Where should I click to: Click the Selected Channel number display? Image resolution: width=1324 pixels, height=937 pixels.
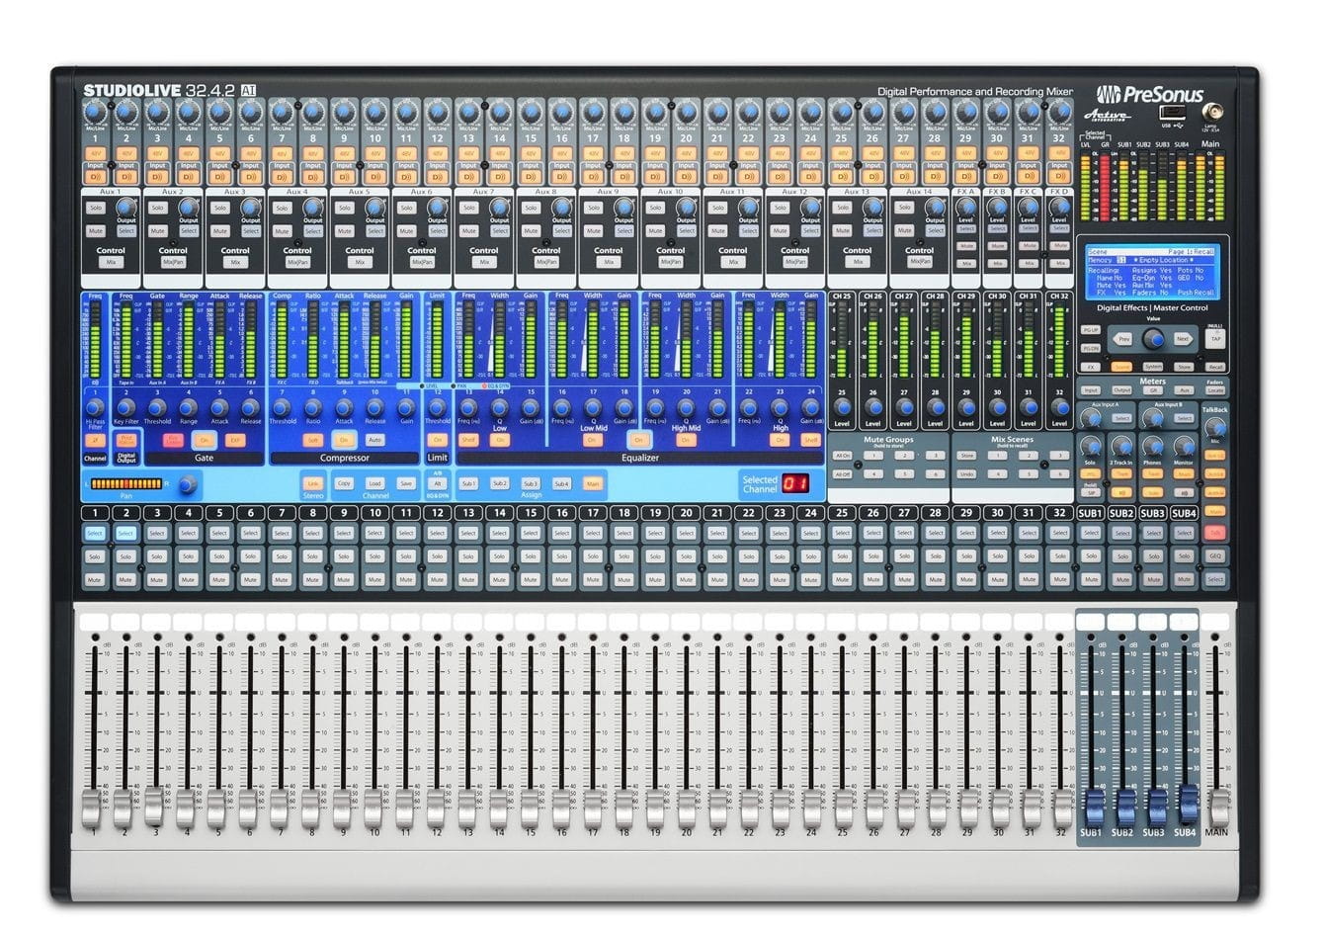(795, 484)
